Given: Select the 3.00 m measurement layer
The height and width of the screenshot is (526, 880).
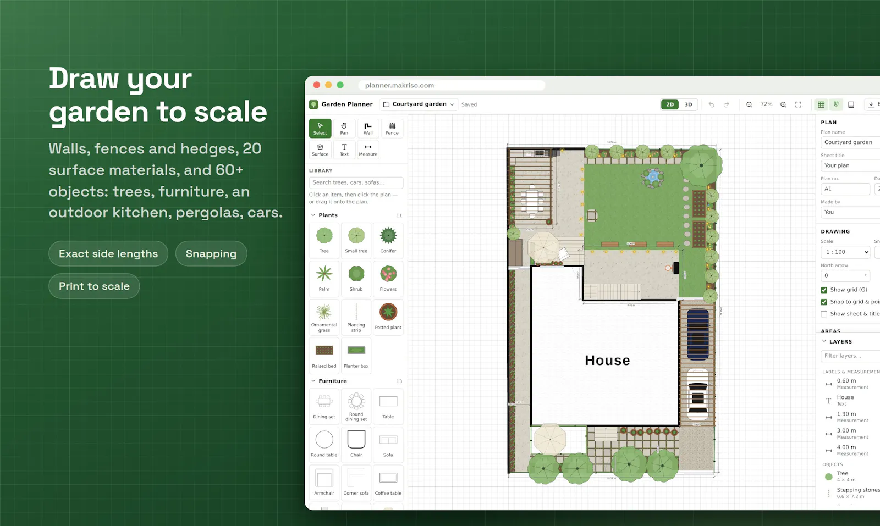Looking at the screenshot, I should [850, 434].
